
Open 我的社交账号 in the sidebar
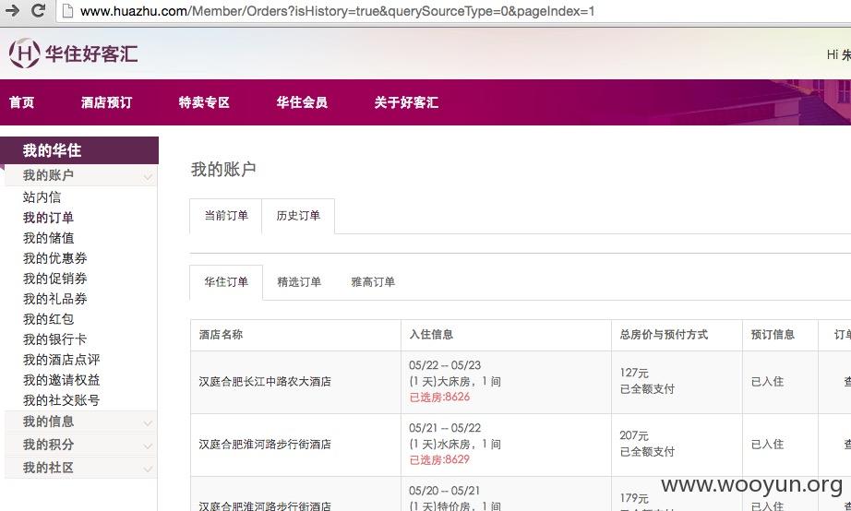pyautogui.click(x=61, y=400)
